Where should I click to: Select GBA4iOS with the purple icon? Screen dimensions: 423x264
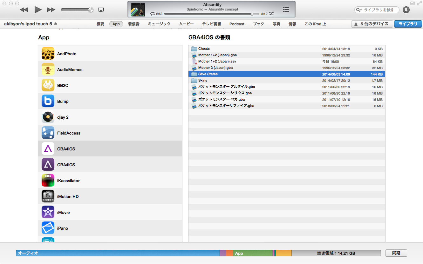coord(48,165)
